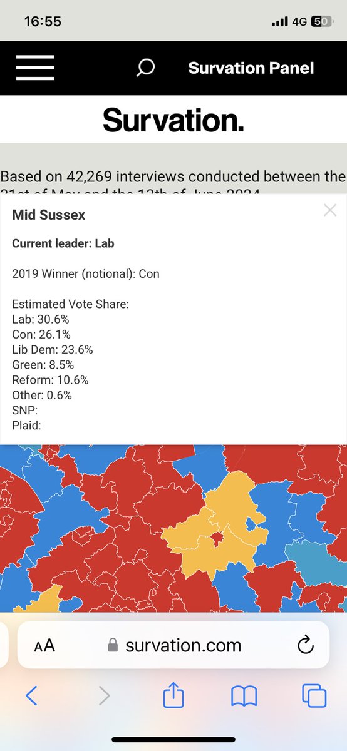The width and height of the screenshot is (347, 751).
Task: Tap the address bar padlock icon
Action: tap(113, 645)
